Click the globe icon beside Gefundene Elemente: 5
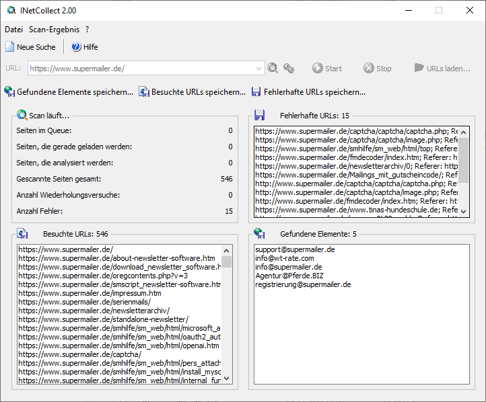486x402 pixels. pos(259,233)
